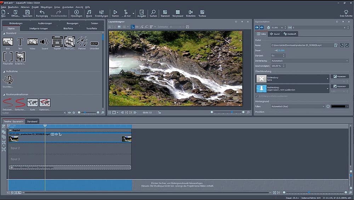Toggle the favorites star filter in the toolbox
This screenshot has width=354, height=200.
coord(74,113)
